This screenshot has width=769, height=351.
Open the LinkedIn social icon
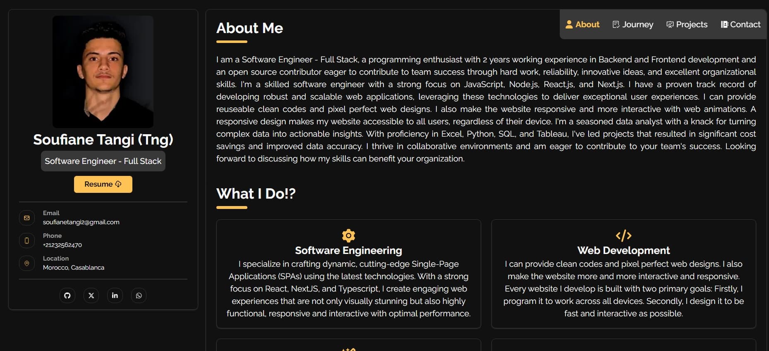pos(115,296)
